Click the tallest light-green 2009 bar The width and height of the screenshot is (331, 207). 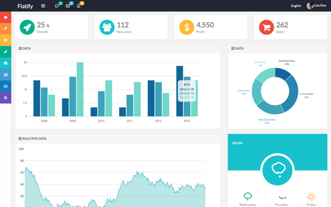(80, 89)
